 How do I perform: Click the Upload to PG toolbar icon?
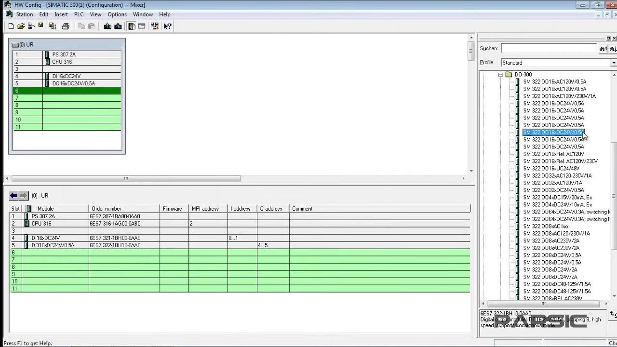pos(118,27)
